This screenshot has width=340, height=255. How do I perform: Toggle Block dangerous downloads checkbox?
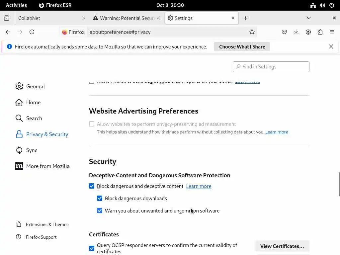coord(100,199)
